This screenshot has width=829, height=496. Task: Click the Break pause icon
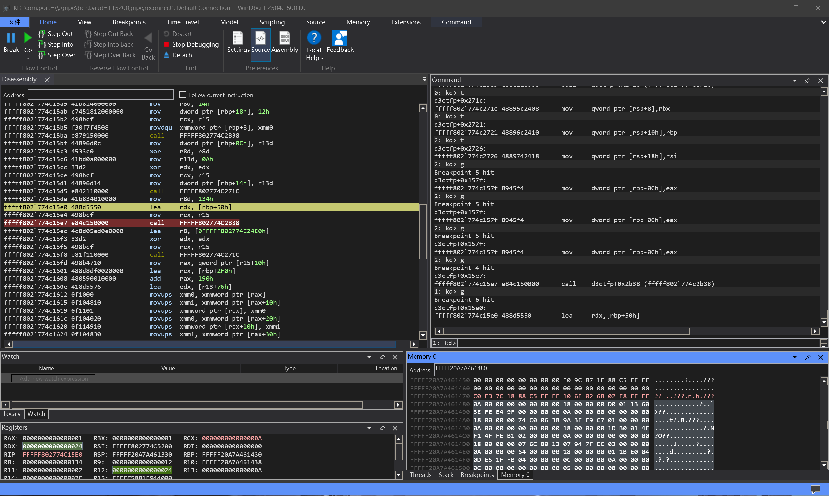click(11, 38)
